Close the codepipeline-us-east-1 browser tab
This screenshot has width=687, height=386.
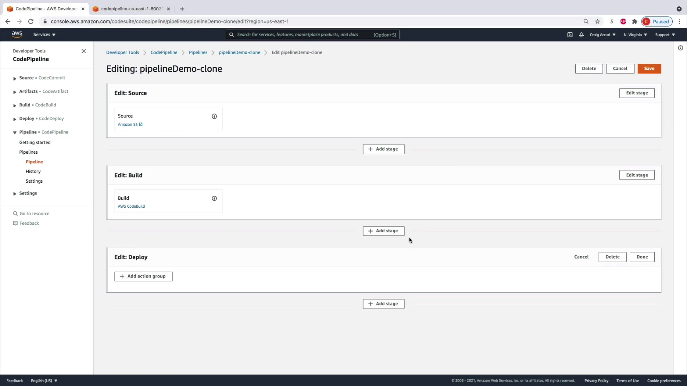click(x=169, y=9)
